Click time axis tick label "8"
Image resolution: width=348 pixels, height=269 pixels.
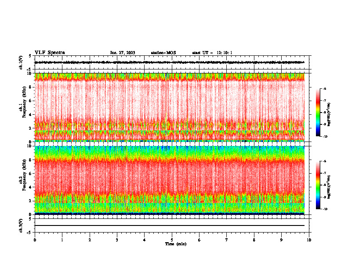[254, 240]
